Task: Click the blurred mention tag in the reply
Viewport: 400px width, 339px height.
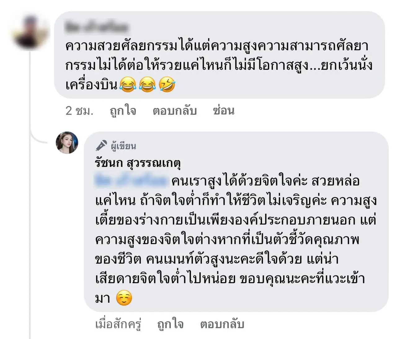Action: [x=132, y=181]
